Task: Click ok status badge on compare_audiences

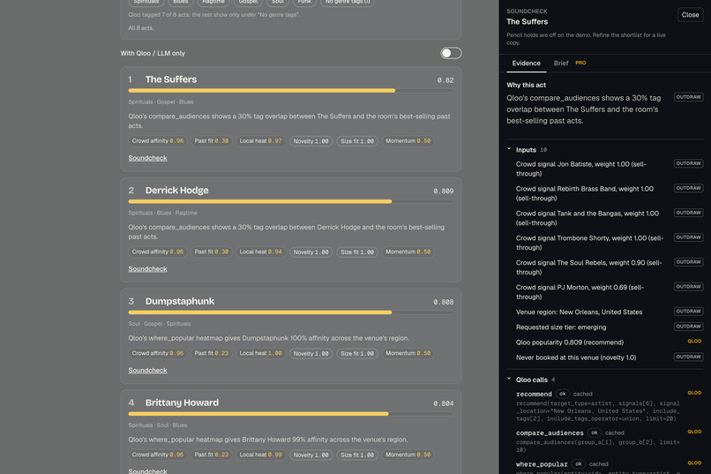Action: (x=594, y=433)
